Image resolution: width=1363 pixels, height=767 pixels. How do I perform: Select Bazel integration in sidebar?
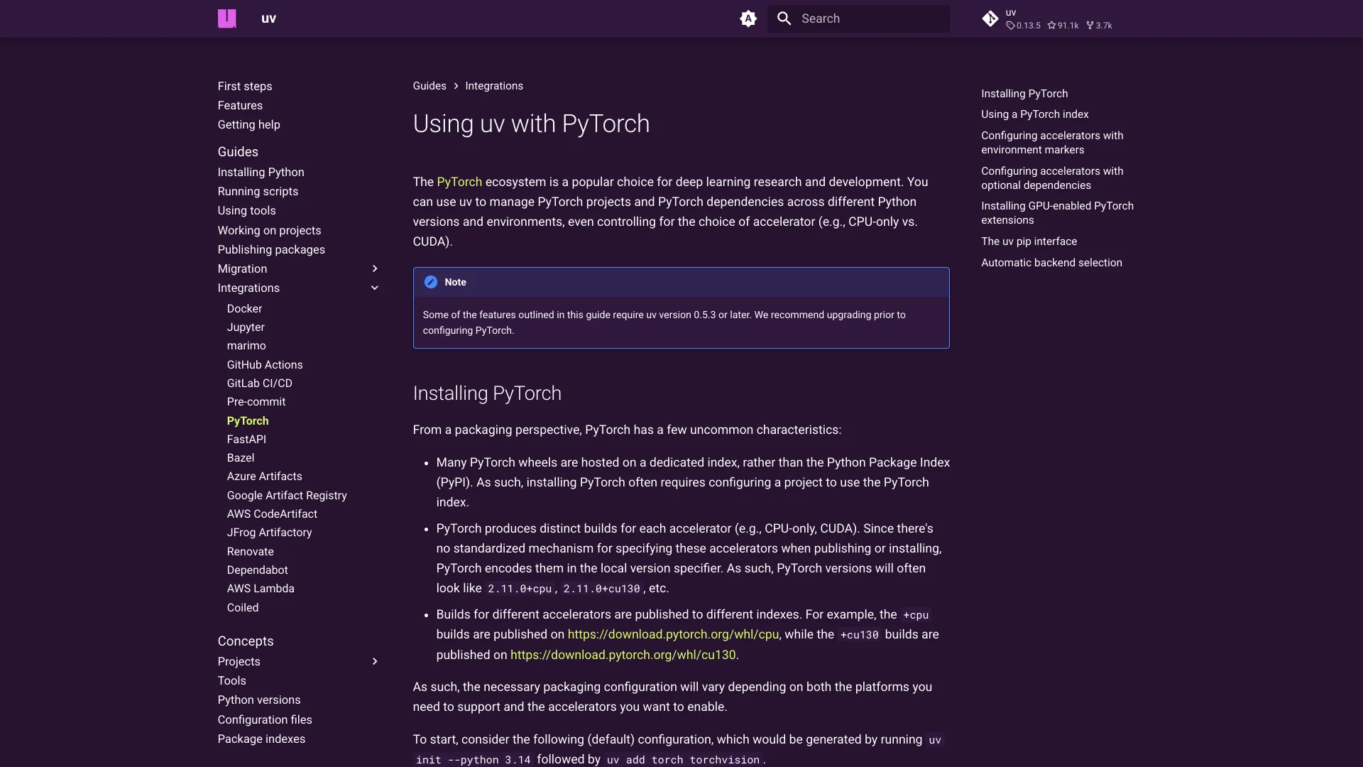tap(241, 457)
